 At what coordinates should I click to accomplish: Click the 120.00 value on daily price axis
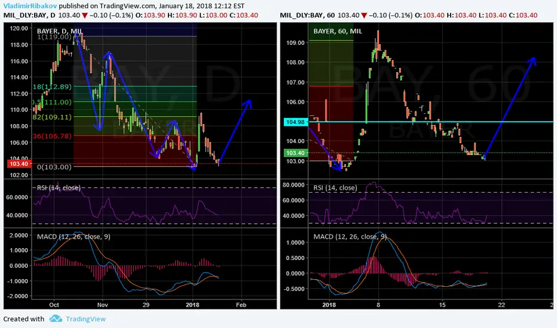click(x=19, y=29)
